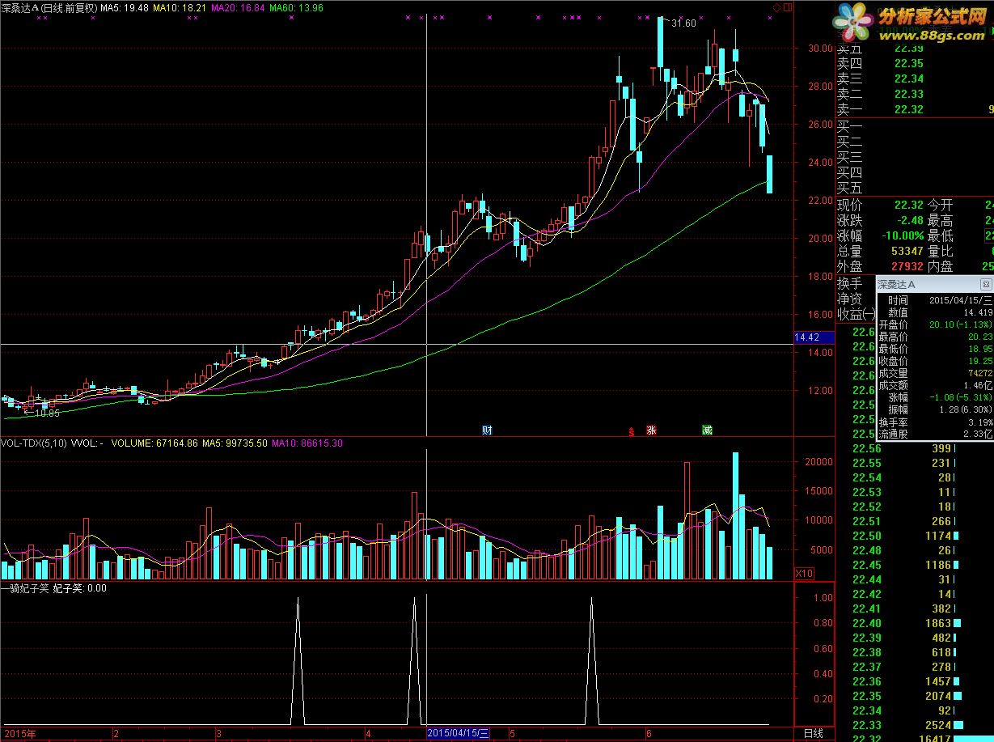Click the 买五 label in order book
The width and height of the screenshot is (994, 742).
tap(850, 189)
